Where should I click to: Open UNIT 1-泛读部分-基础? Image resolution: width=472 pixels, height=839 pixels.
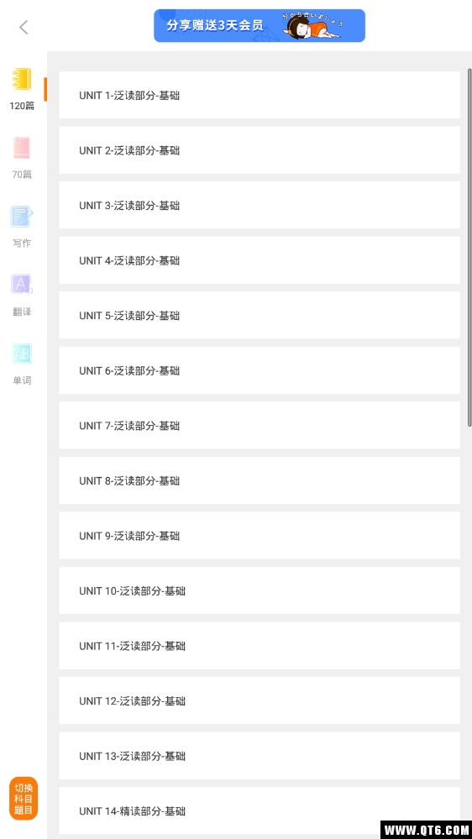point(260,95)
